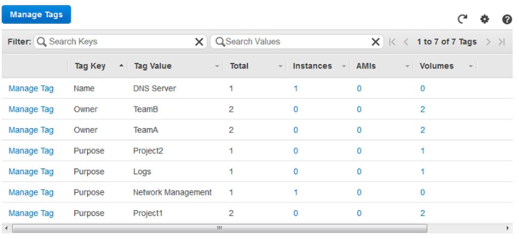This screenshot has width=519, height=239.
Task: Go to next page of tags
Action: [x=490, y=42]
